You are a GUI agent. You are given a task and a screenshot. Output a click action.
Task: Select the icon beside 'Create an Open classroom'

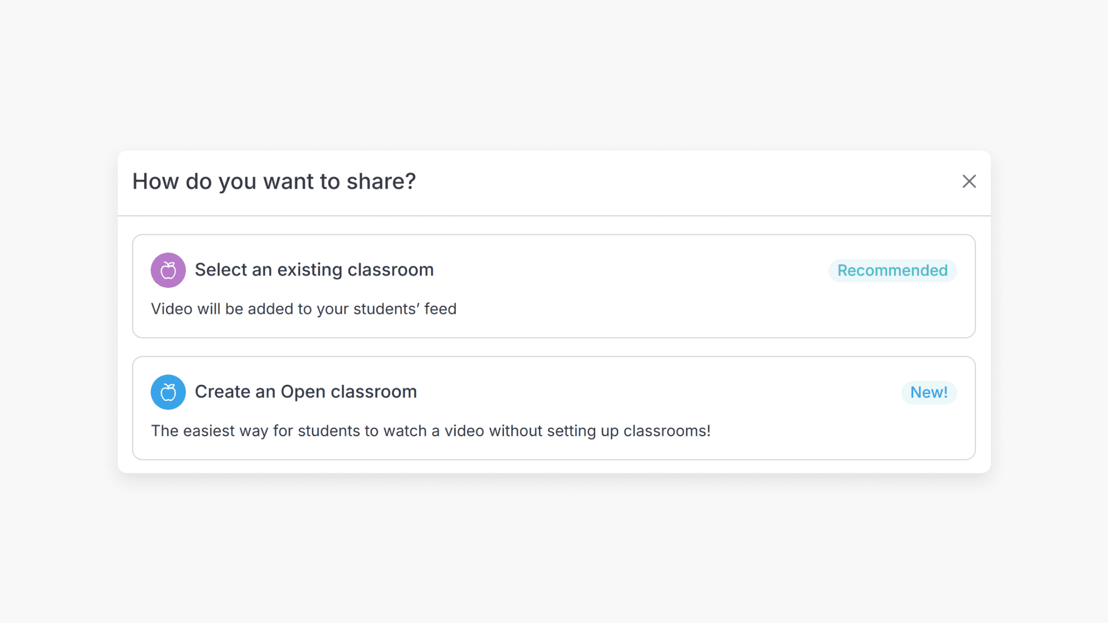click(168, 392)
